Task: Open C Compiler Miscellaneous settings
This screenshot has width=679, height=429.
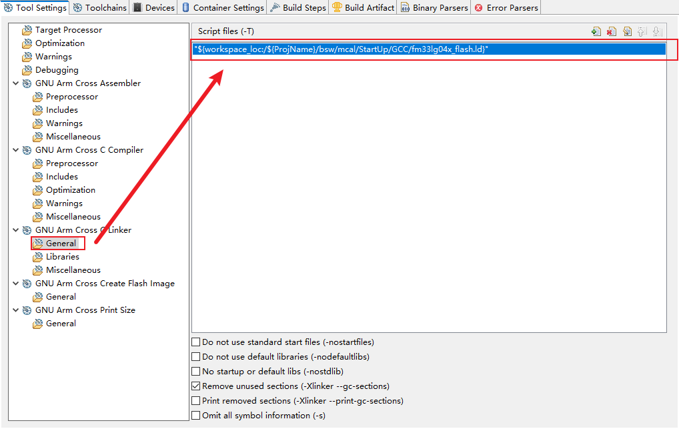Action: click(73, 217)
